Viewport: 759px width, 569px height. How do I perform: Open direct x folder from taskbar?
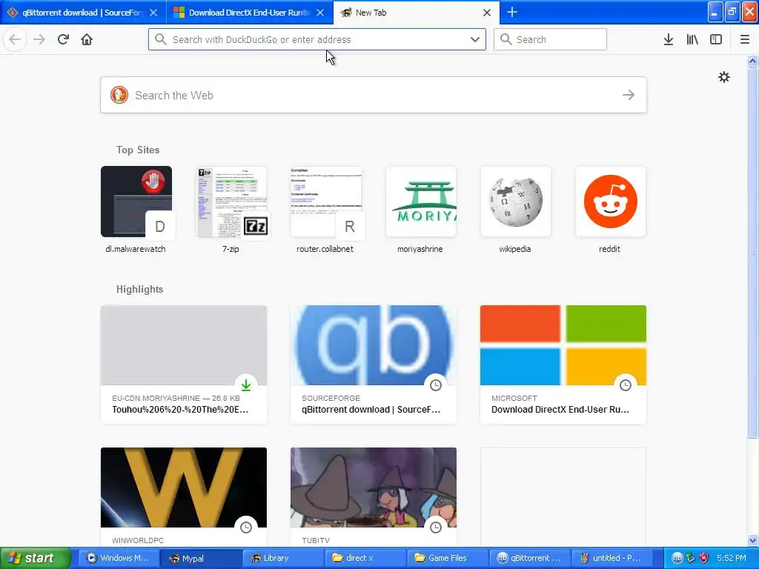click(x=365, y=558)
